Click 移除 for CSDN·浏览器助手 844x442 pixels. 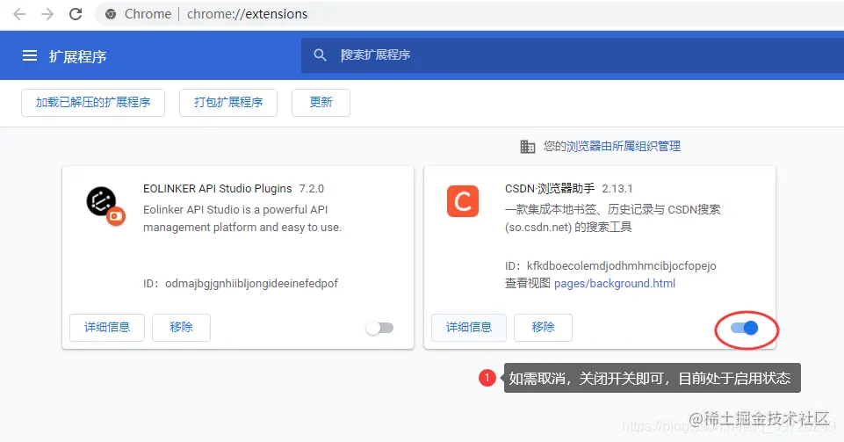click(x=543, y=328)
